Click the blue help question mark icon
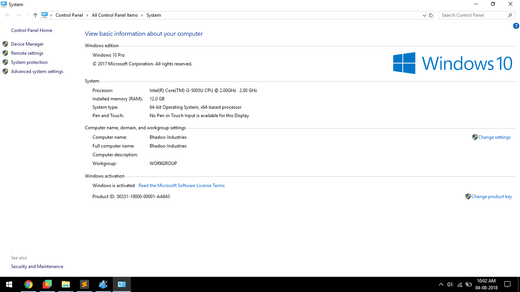This screenshot has width=520, height=292. tap(516, 26)
